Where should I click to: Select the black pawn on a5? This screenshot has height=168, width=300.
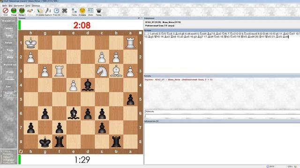(130, 99)
